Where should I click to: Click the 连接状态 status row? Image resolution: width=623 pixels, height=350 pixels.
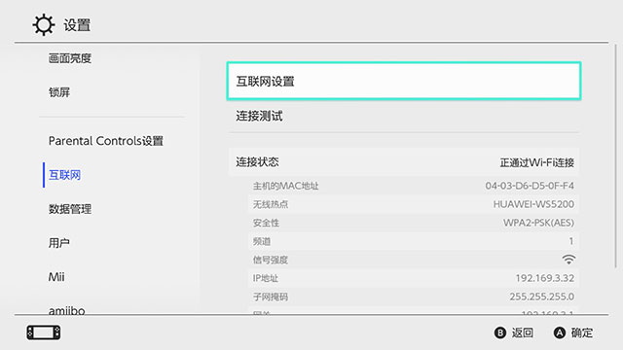point(404,162)
